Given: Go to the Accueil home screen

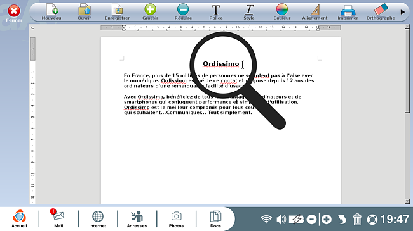Looking at the screenshot, I should point(19,218).
